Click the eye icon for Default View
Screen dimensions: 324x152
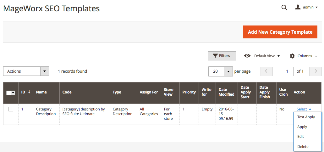click(247, 56)
